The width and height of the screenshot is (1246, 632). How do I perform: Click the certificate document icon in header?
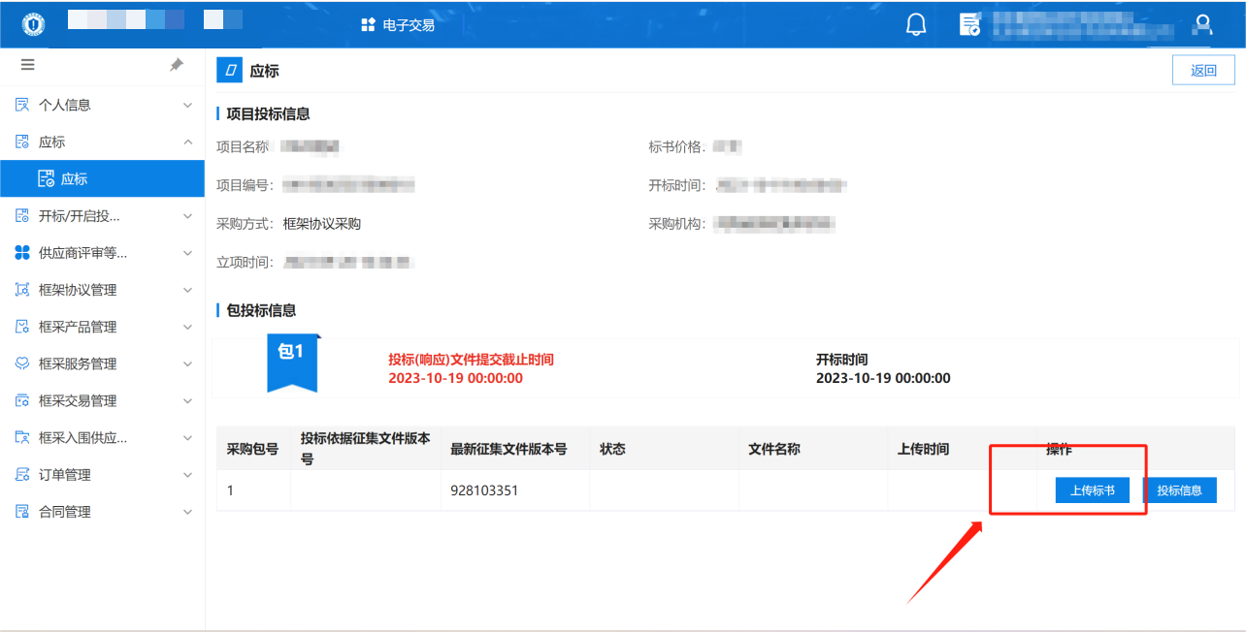coord(969,25)
